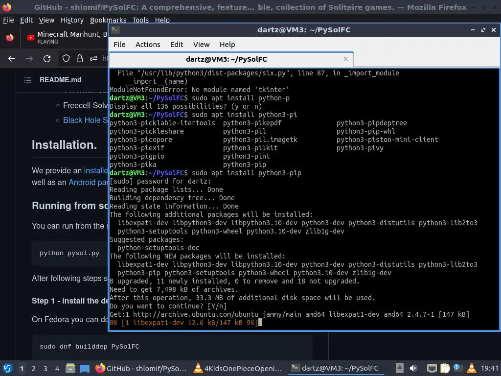Screen dimensions: 501x376
Task: Go back using Firefox back arrow
Action: 12,59
